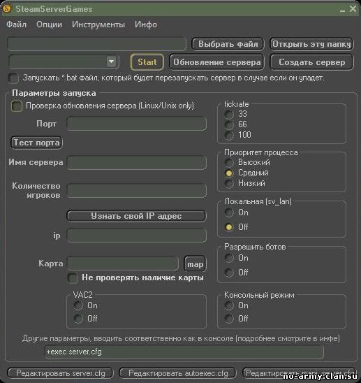Turn Локальная (sv_lan) Off
Screen dimensions: 361x383
(229, 227)
